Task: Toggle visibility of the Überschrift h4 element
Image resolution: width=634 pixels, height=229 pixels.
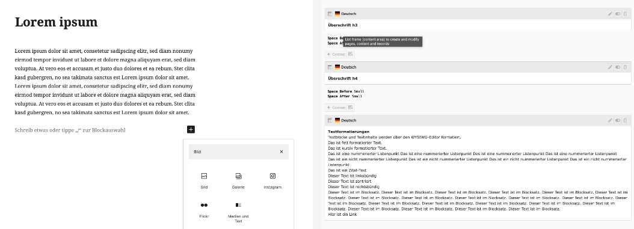Action: tap(617, 67)
